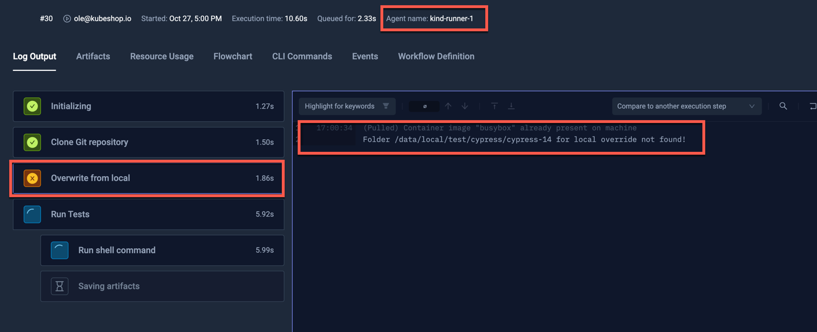Toggle the keyword highlight filter
The height and width of the screenshot is (332, 817).
[386, 106]
